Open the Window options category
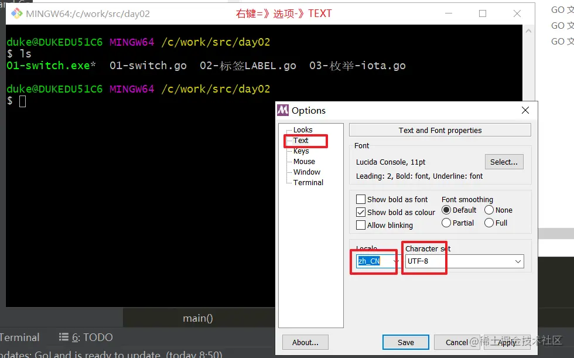This screenshot has height=358, width=574. [307, 172]
